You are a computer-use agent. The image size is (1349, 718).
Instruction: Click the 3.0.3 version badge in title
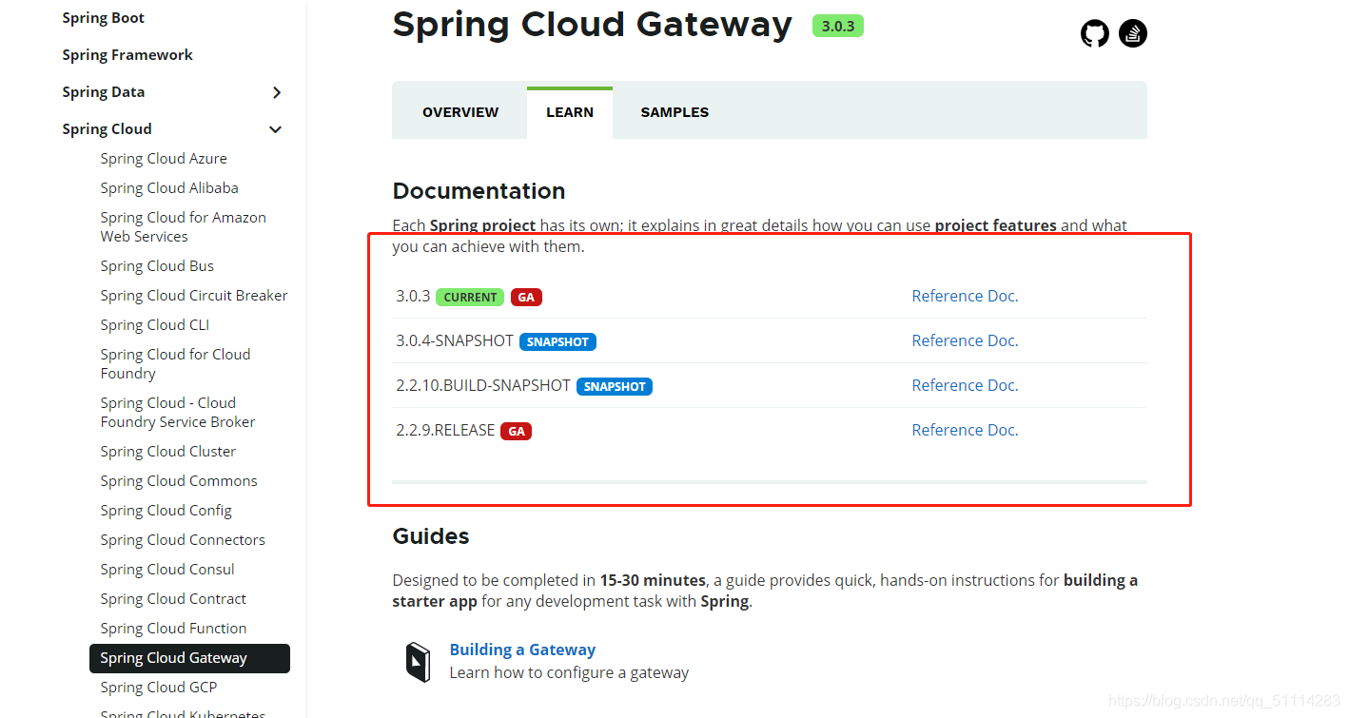pyautogui.click(x=838, y=26)
